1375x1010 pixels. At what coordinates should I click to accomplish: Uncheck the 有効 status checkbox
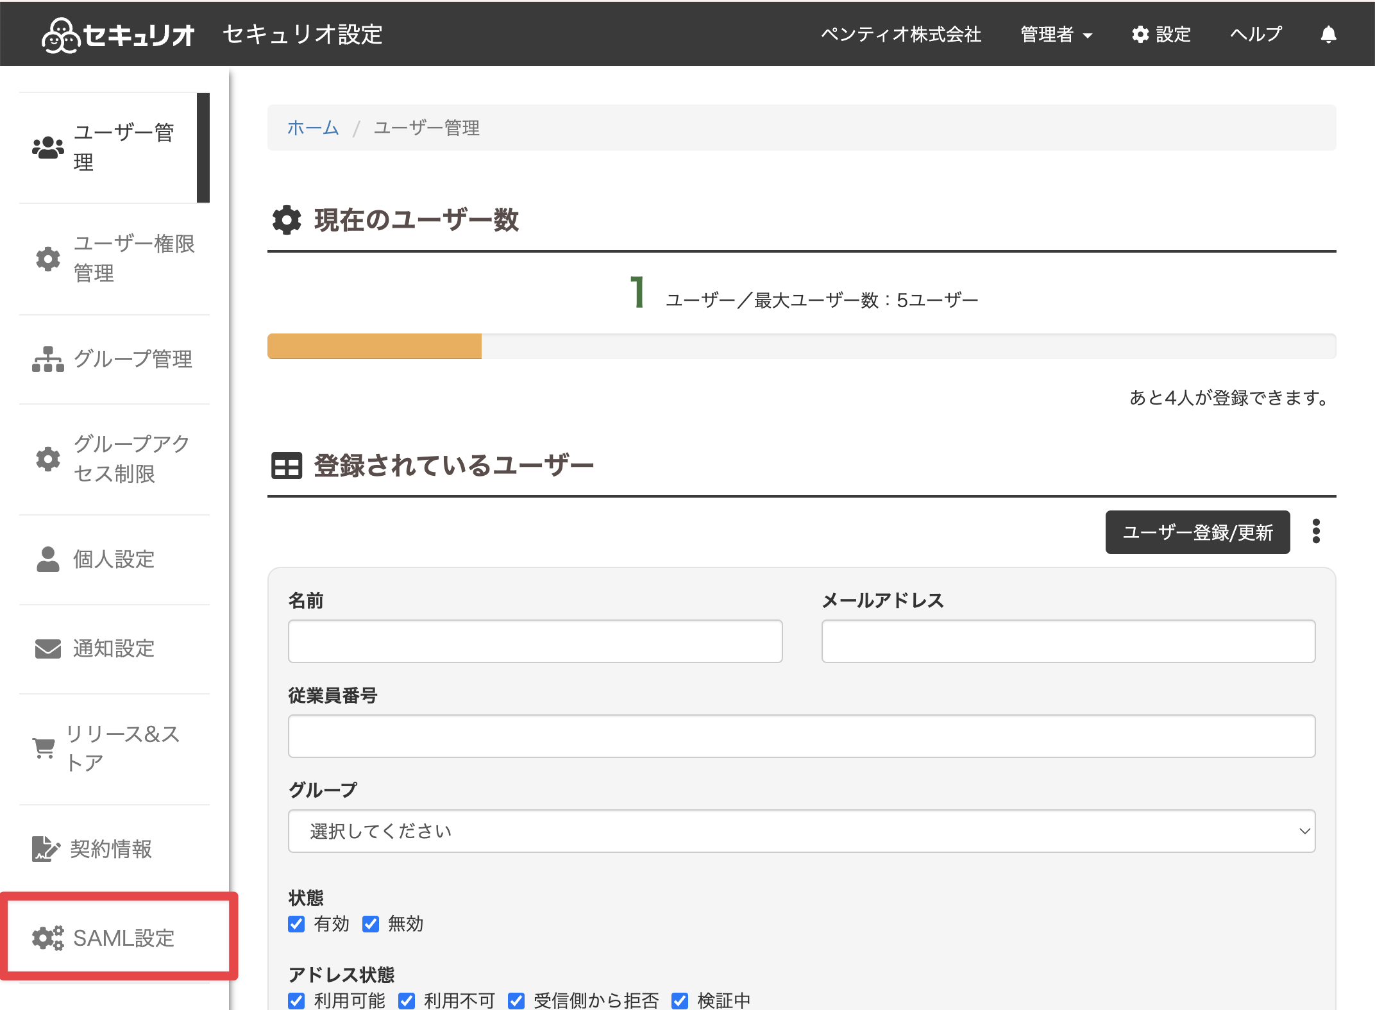tap(296, 924)
